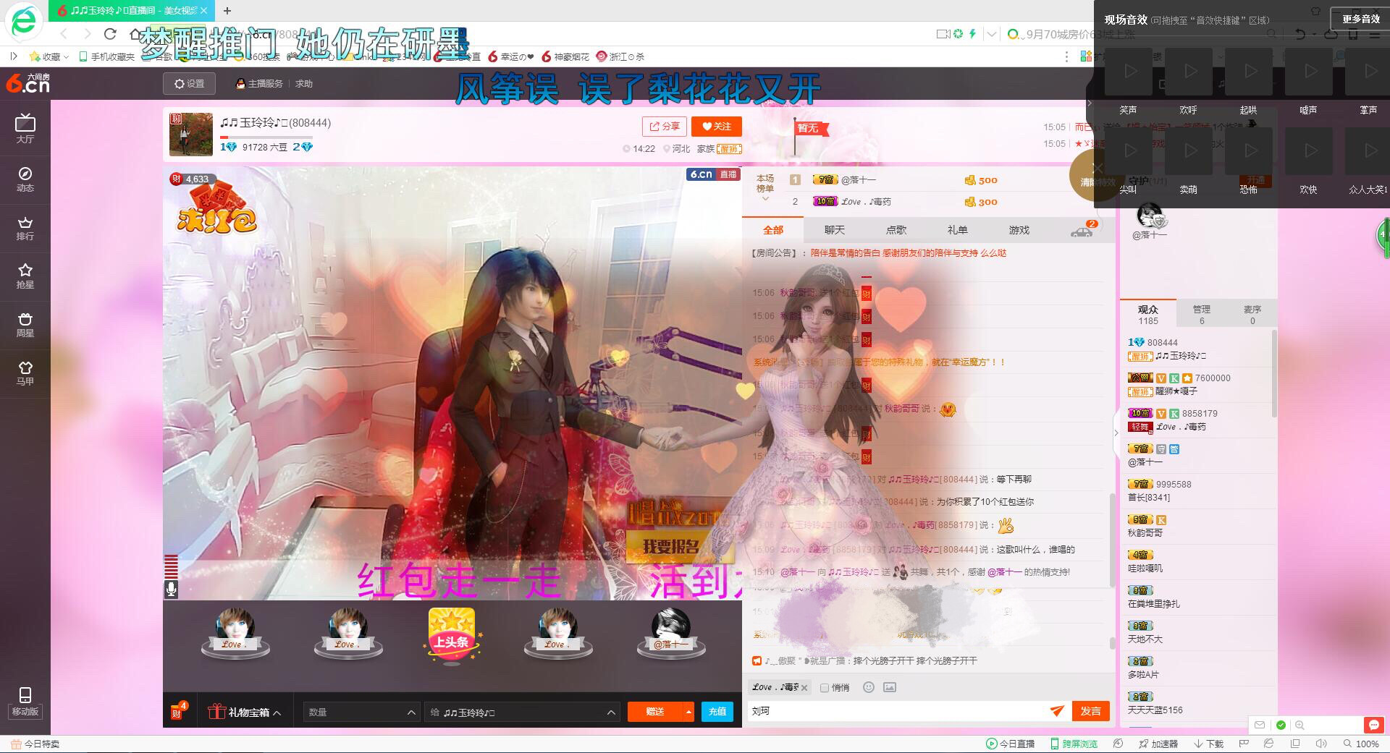Open 主播服务 link
Image resolution: width=1390 pixels, height=753 pixels.
(x=259, y=84)
